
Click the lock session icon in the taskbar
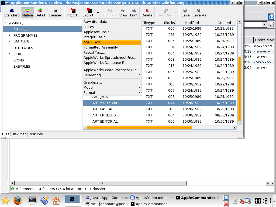[226, 198]
